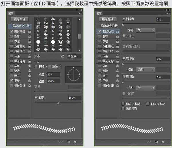Screen dimensions: 172x148
Task: Select the brush tip sized 112
Action: coord(38,21)
